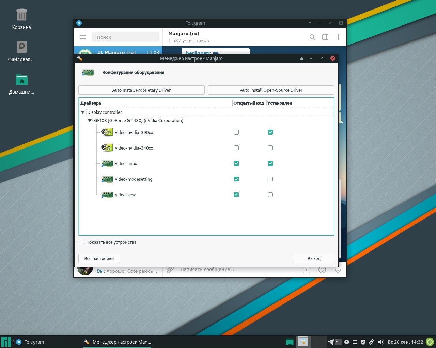Toggle installed checkbox for video-linux

coord(270,163)
